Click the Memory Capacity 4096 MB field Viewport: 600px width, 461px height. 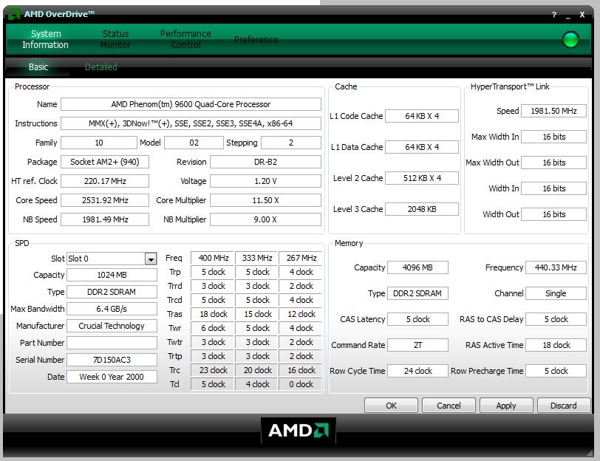pos(417,267)
